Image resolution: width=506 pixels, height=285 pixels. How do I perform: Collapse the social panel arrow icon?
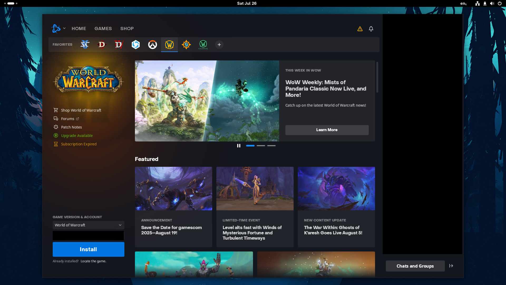point(451,266)
